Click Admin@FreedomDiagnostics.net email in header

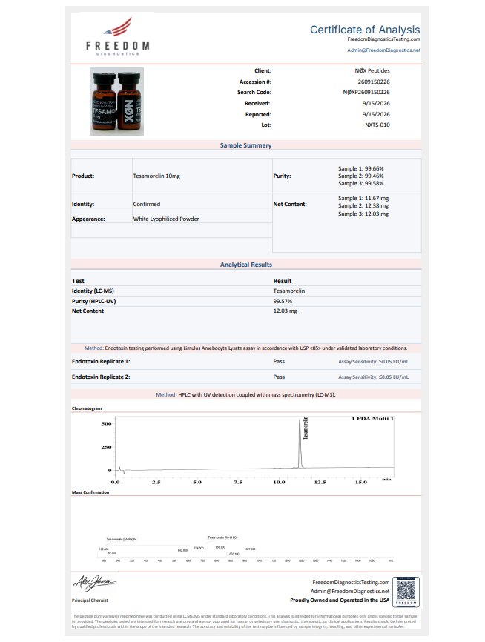(x=383, y=50)
